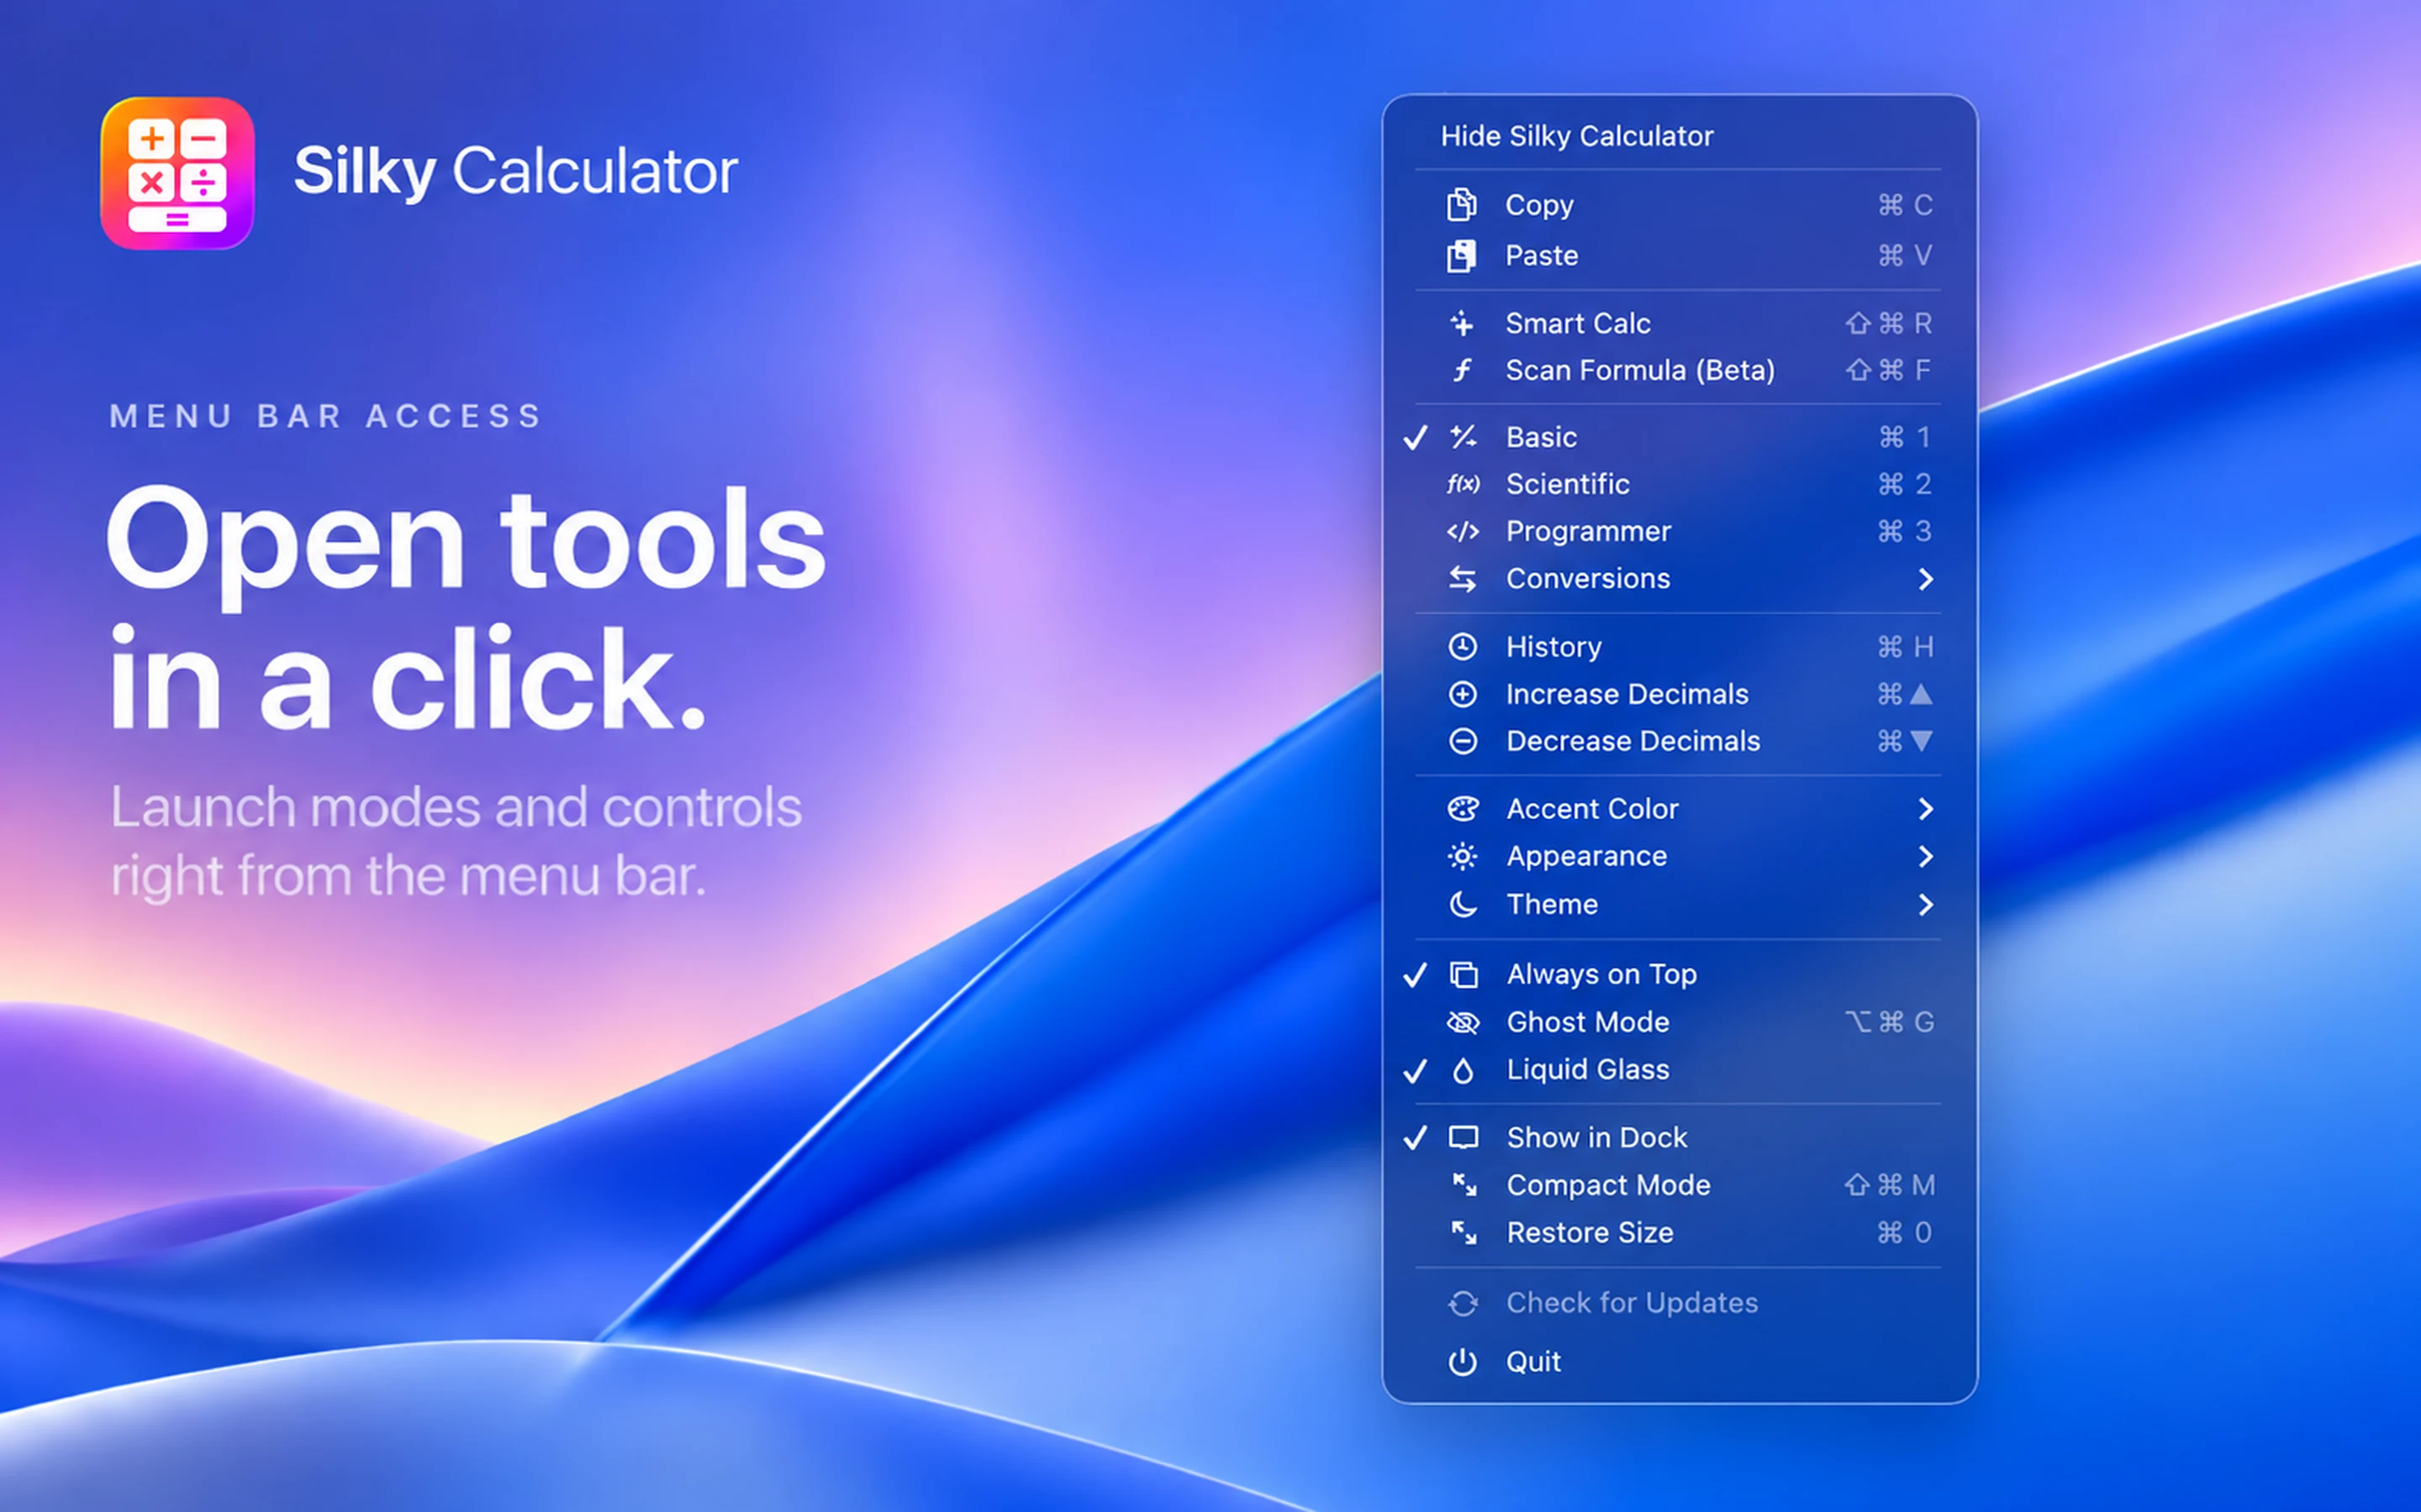The height and width of the screenshot is (1512, 2421).
Task: Click the Paste clipboard icon
Action: 1462,255
